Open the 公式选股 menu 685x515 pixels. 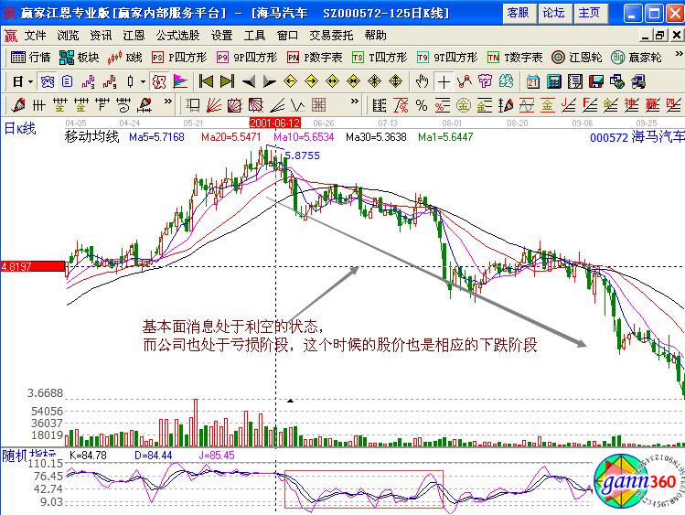point(177,35)
